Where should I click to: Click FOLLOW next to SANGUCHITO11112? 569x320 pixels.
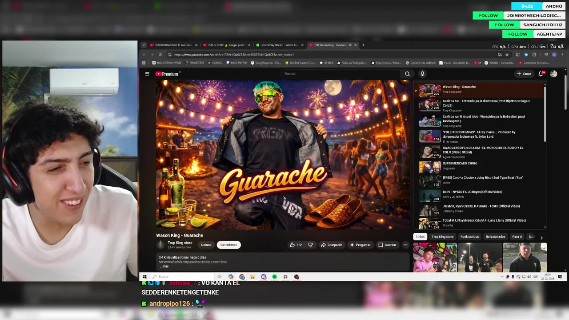[x=505, y=25]
